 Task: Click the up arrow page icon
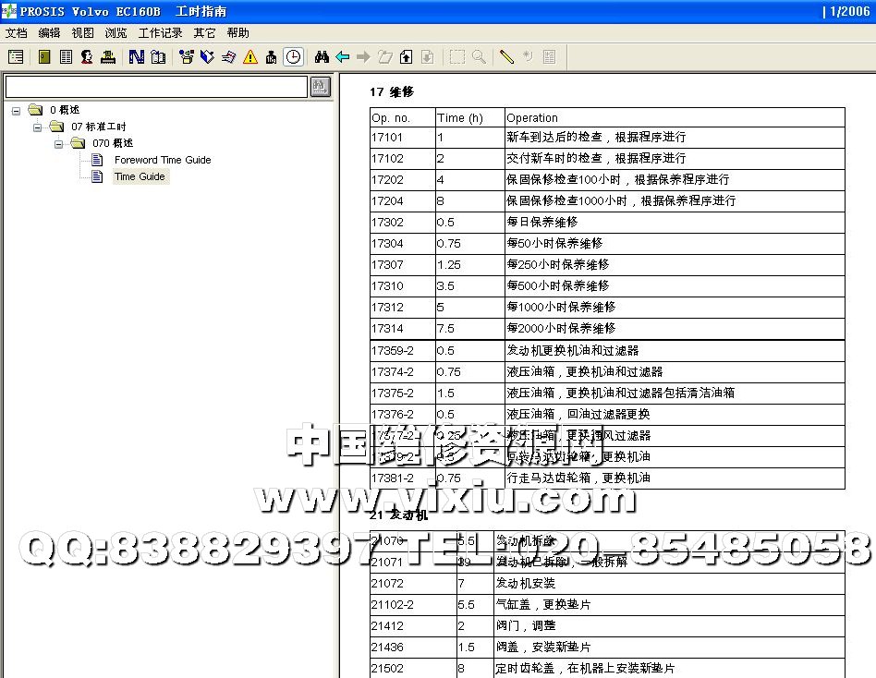pos(407,57)
